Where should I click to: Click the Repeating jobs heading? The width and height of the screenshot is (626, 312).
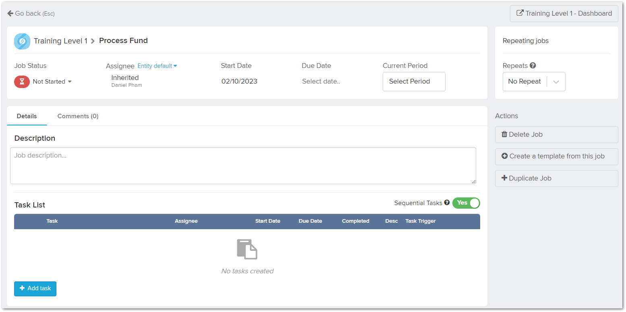pyautogui.click(x=526, y=41)
